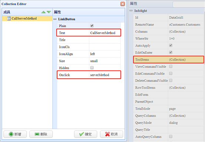This screenshot has height=142, width=205.
Task: Click the empty EditForm value field
Action: pyautogui.click(x=186, y=95)
